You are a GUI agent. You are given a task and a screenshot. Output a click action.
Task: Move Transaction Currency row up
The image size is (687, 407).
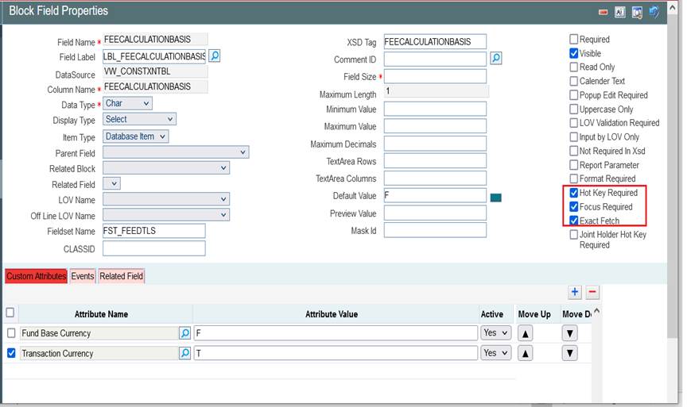click(525, 353)
